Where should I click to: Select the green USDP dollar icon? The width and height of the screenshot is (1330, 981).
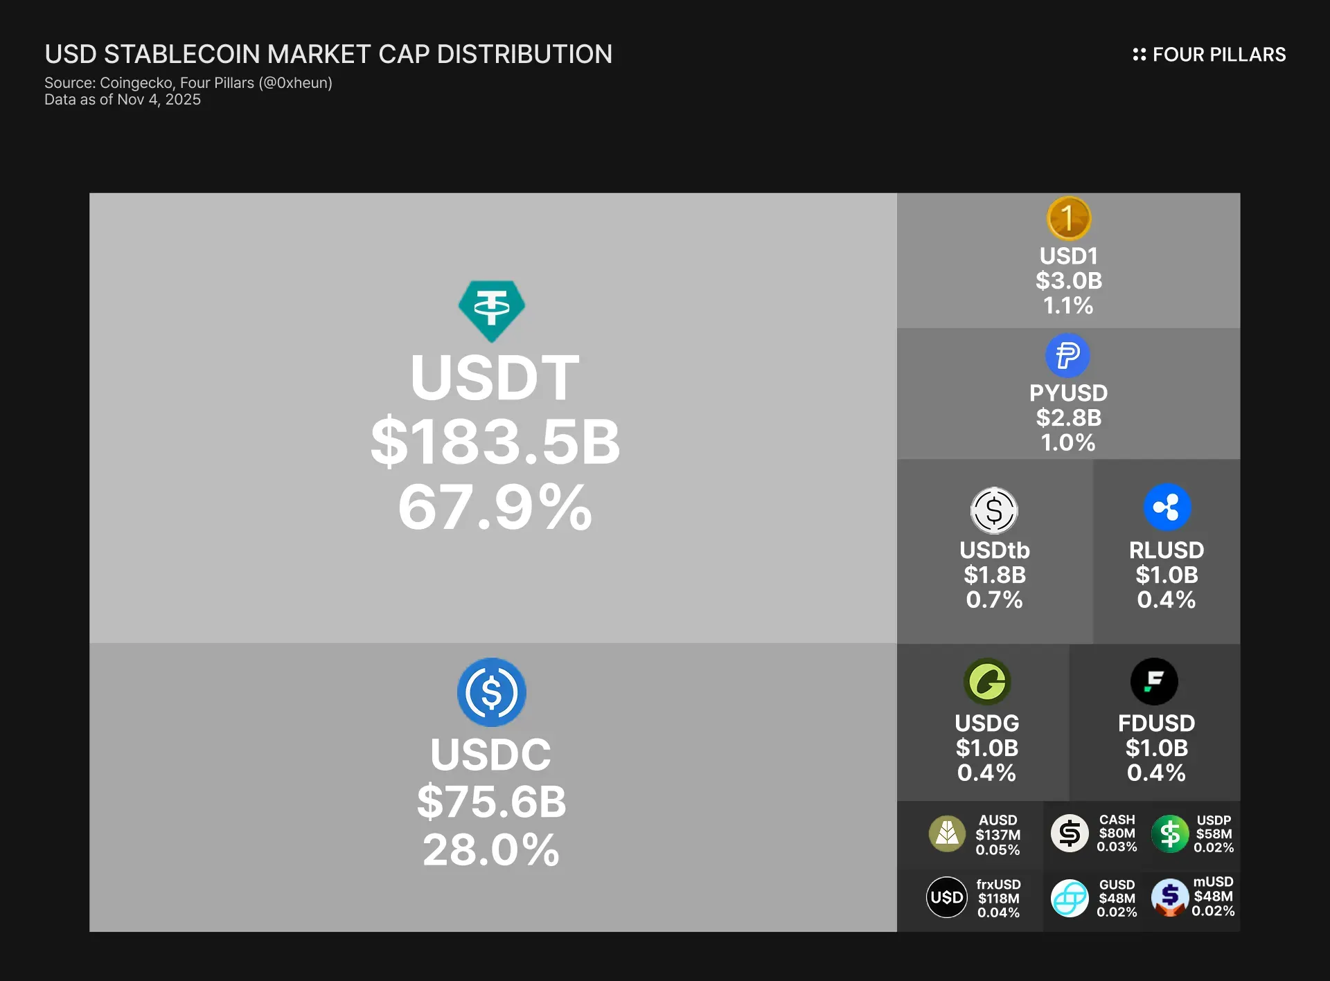pyautogui.click(x=1170, y=834)
